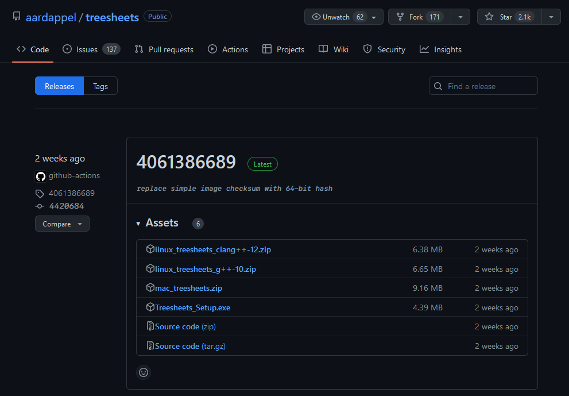Click the tag icon in the sidebar

pyautogui.click(x=40, y=194)
